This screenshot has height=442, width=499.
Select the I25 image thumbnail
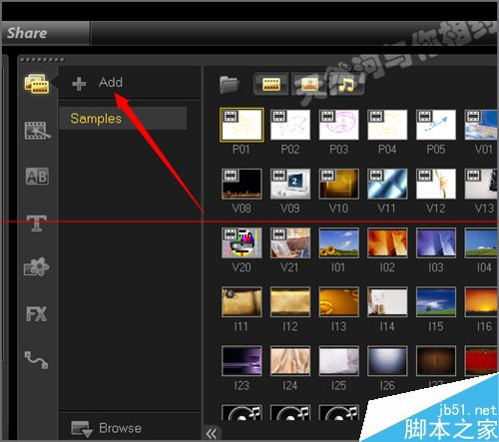[338, 361]
